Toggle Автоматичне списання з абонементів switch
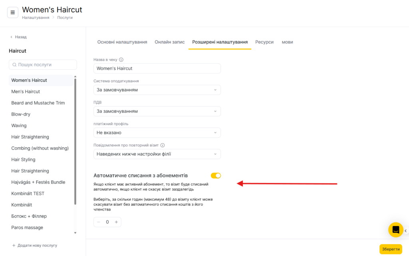This screenshot has height=256, width=409. tap(216, 175)
